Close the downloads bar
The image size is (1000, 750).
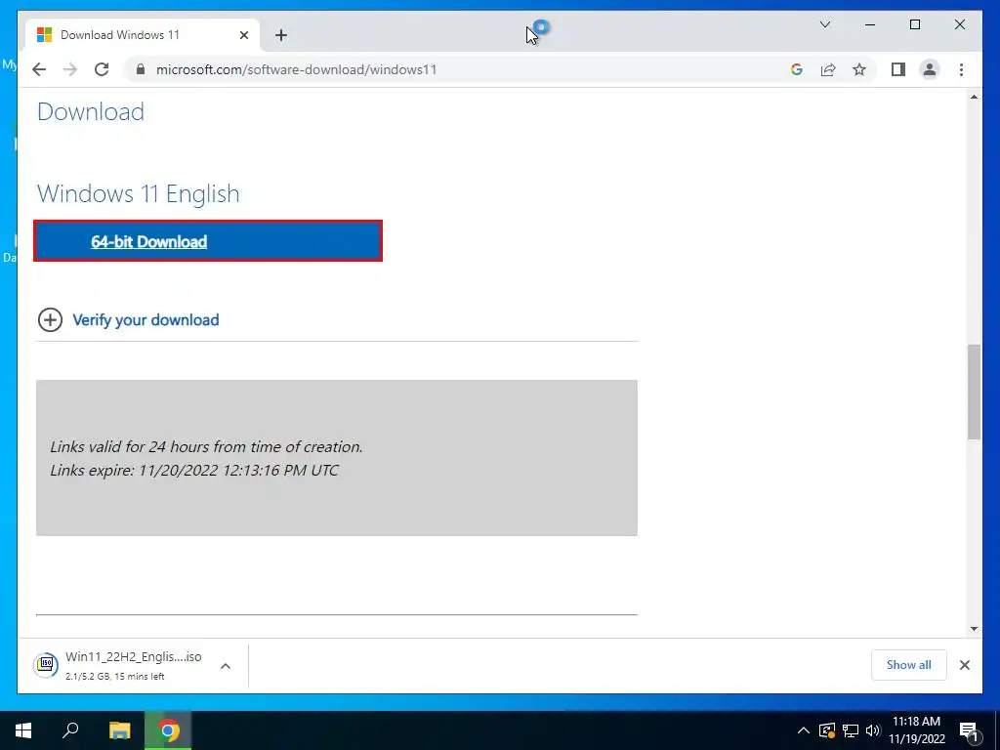click(x=964, y=665)
